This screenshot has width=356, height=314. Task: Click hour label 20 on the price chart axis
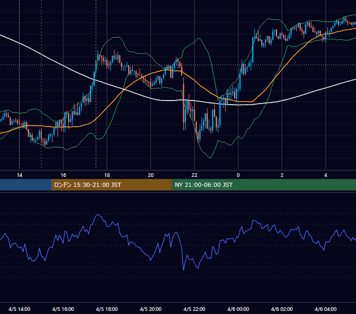151,175
